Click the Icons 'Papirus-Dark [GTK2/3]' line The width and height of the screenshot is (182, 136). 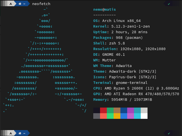click(125, 77)
